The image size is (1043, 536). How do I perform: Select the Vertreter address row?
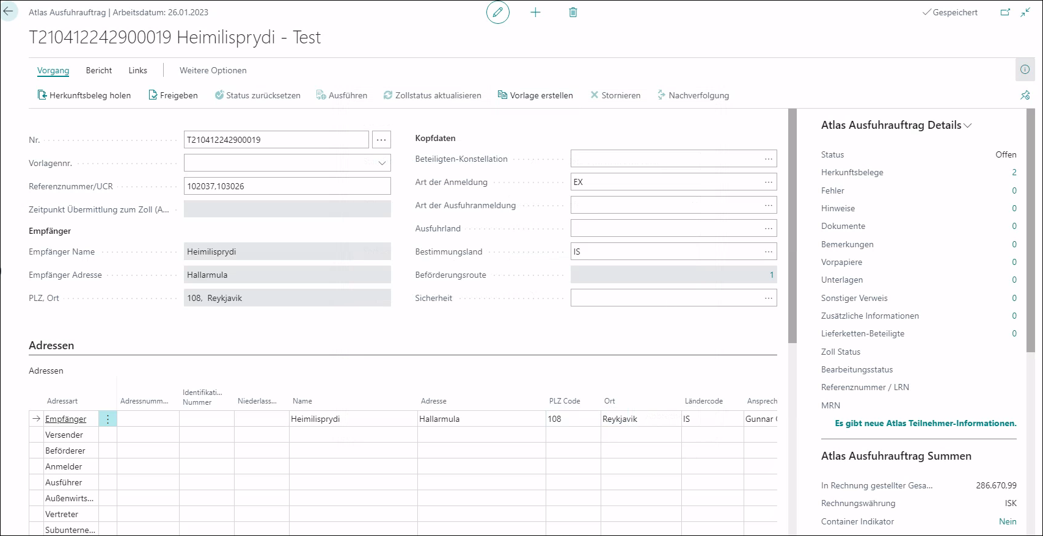pos(403,514)
